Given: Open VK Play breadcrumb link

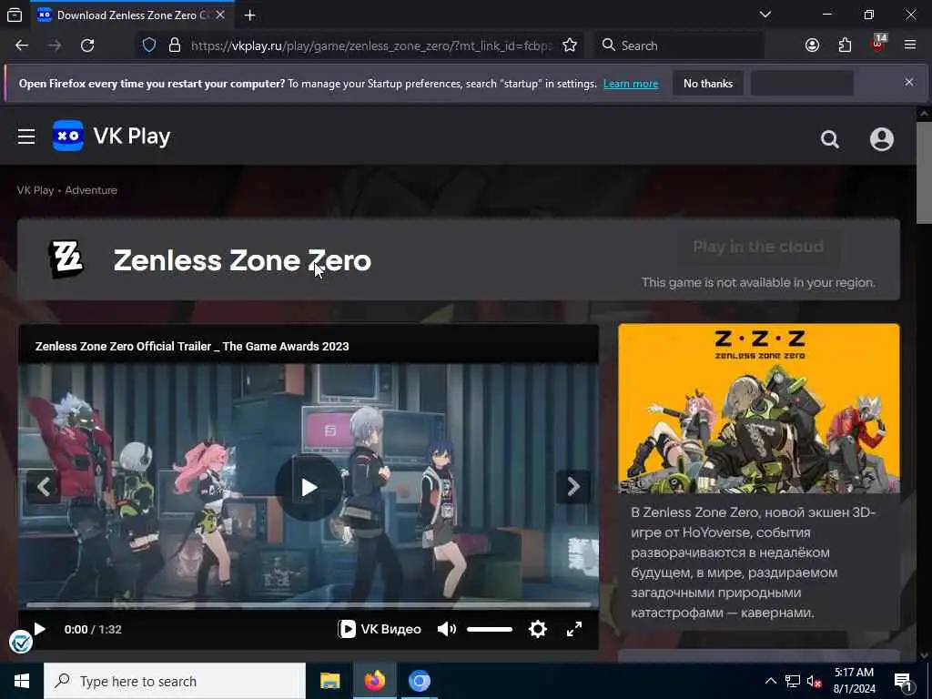Looking at the screenshot, I should 35,190.
